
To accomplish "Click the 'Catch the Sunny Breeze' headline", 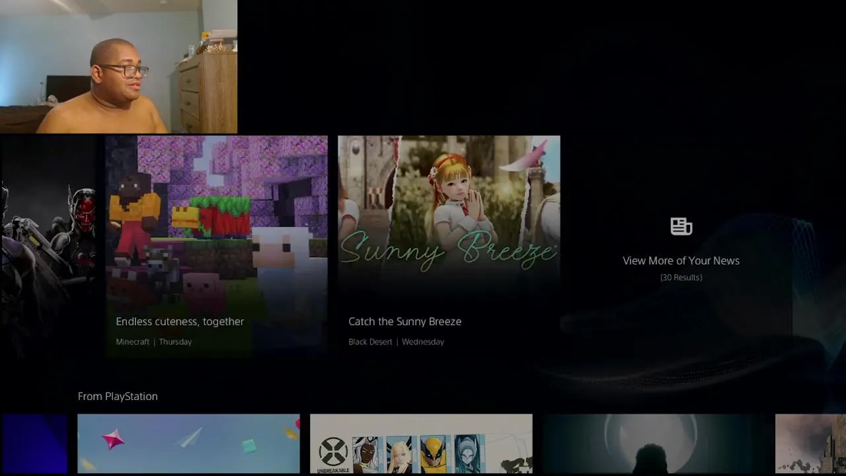I will (404, 321).
